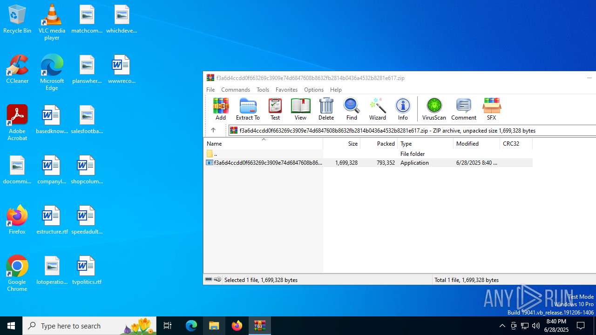This screenshot has height=335, width=596.
Task: Select the whichdeve... image file on desktop
Action: point(122,19)
